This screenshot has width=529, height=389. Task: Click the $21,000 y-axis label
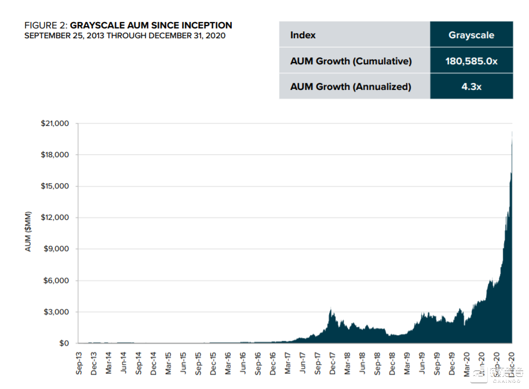coord(56,123)
